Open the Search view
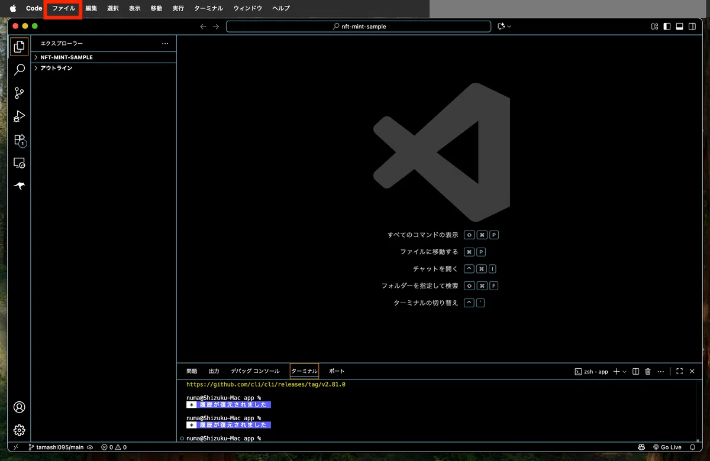This screenshot has height=461, width=710. pos(19,70)
